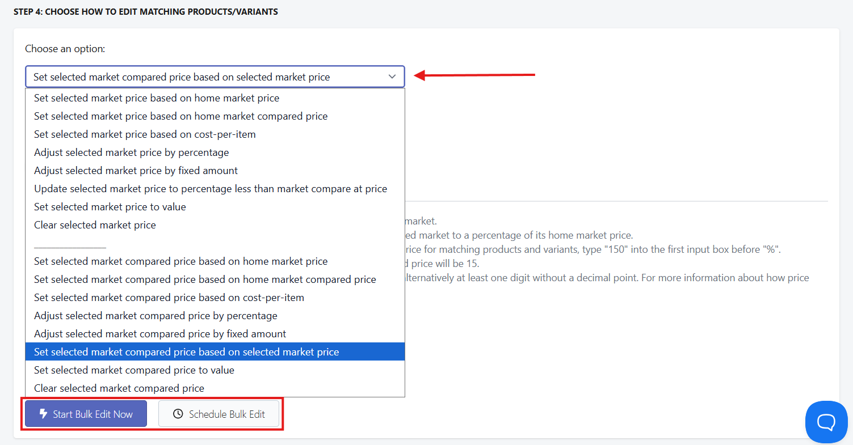Start Bulk Edit Now
Screen dimensions: 853x445
coord(86,414)
